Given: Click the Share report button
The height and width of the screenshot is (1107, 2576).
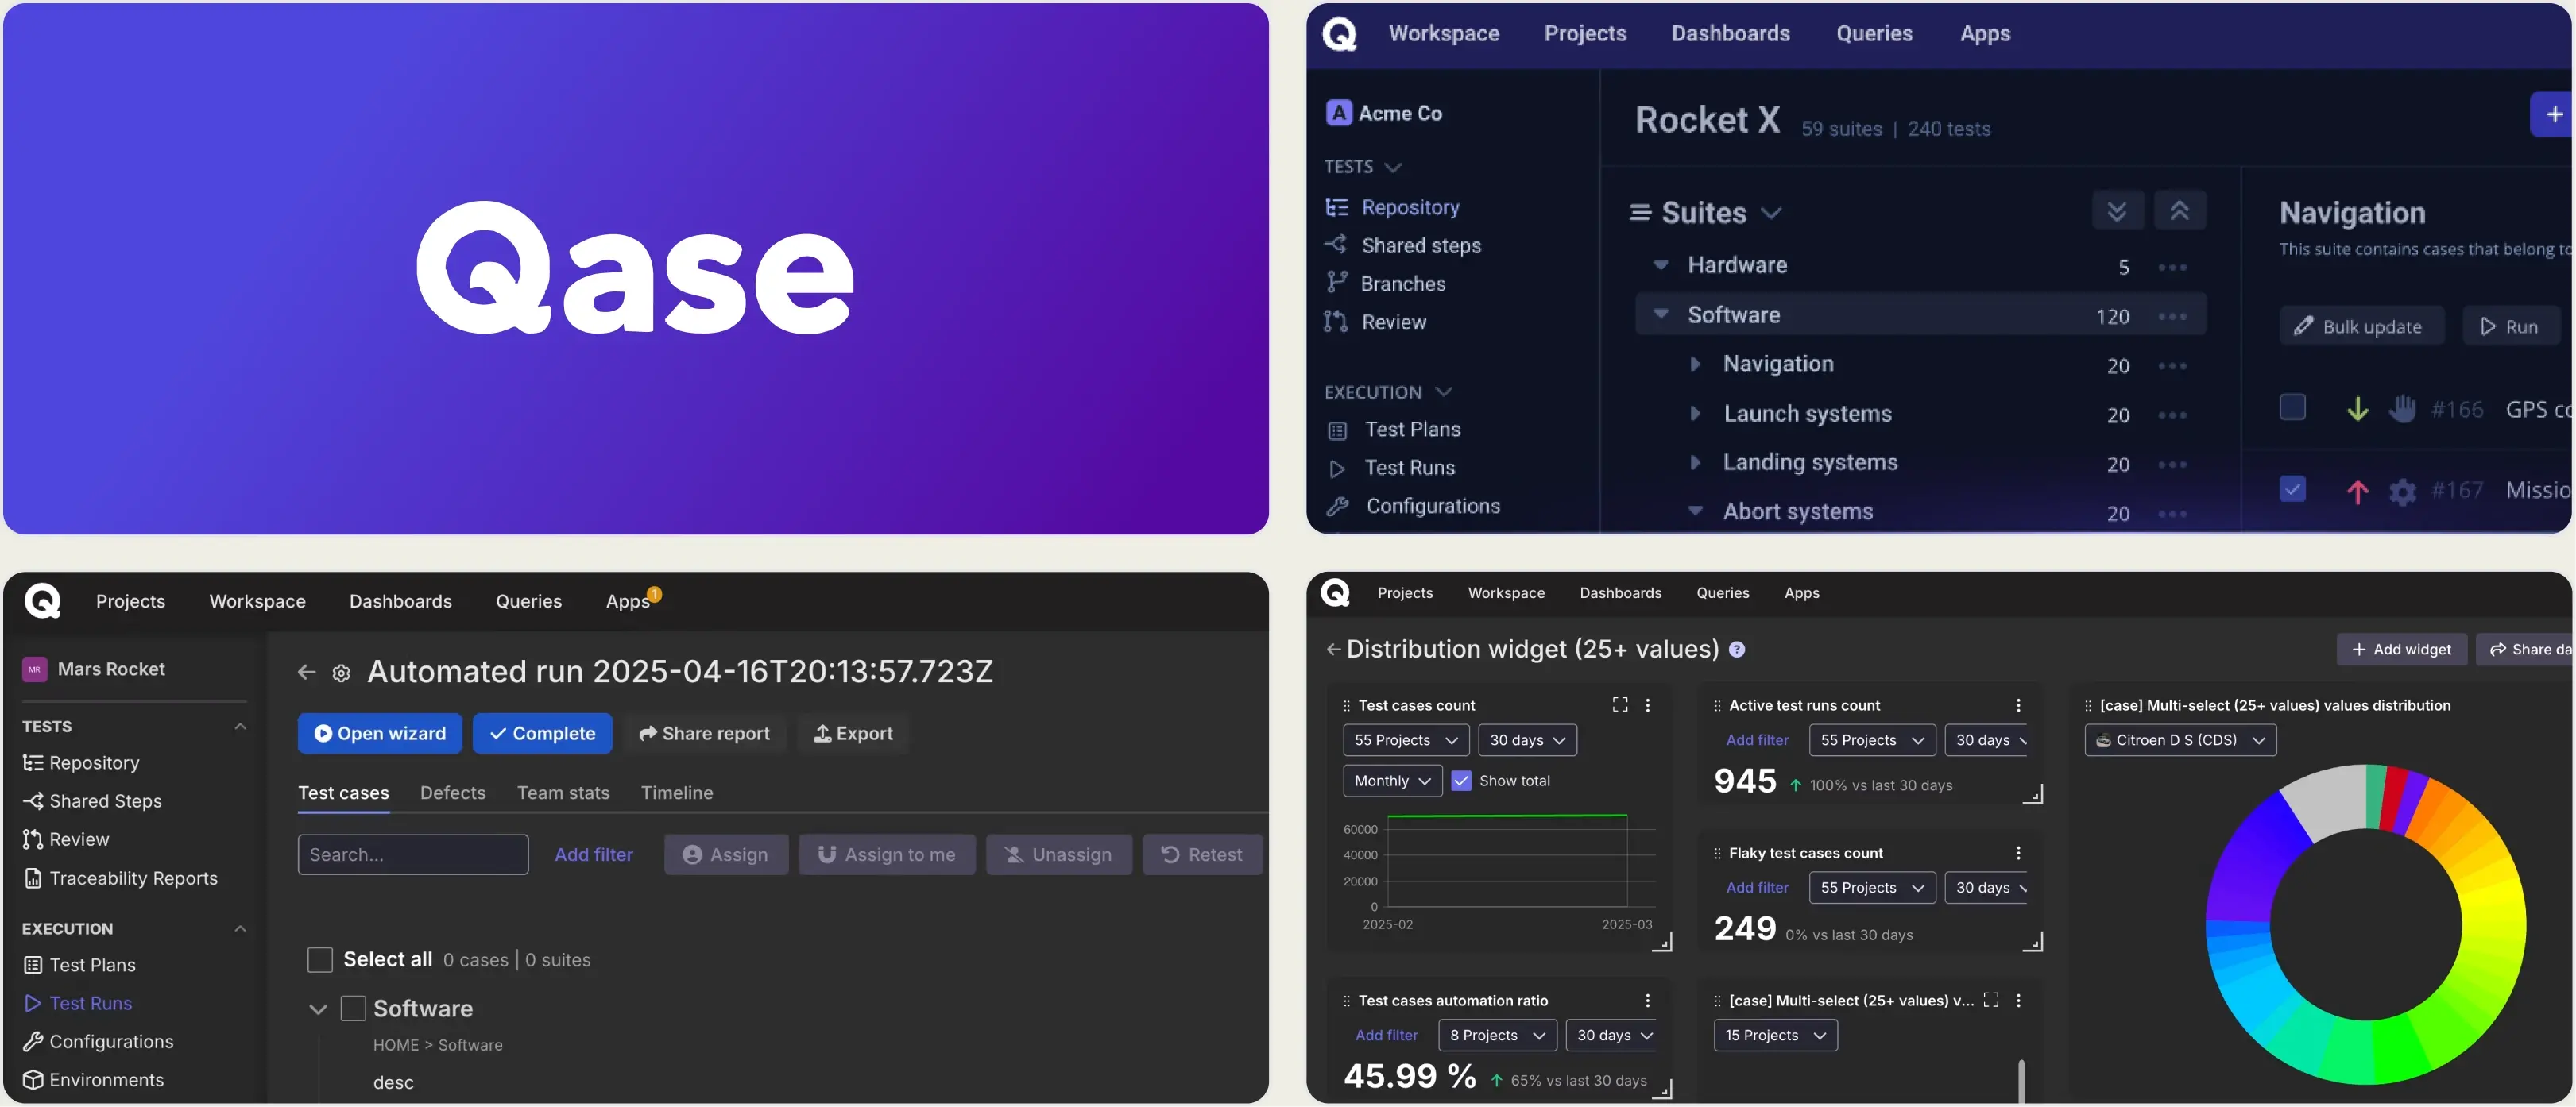Looking at the screenshot, I should click(704, 733).
